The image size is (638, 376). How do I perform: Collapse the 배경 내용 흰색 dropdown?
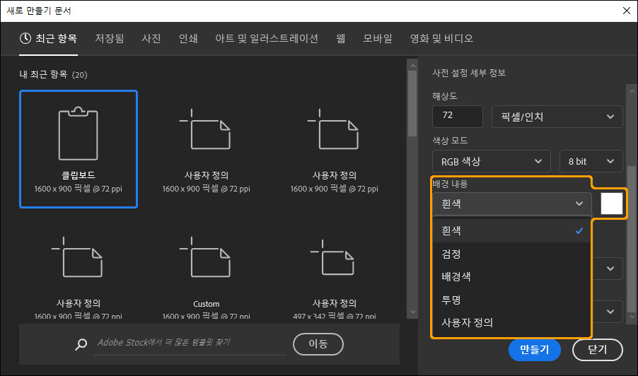[x=512, y=204]
